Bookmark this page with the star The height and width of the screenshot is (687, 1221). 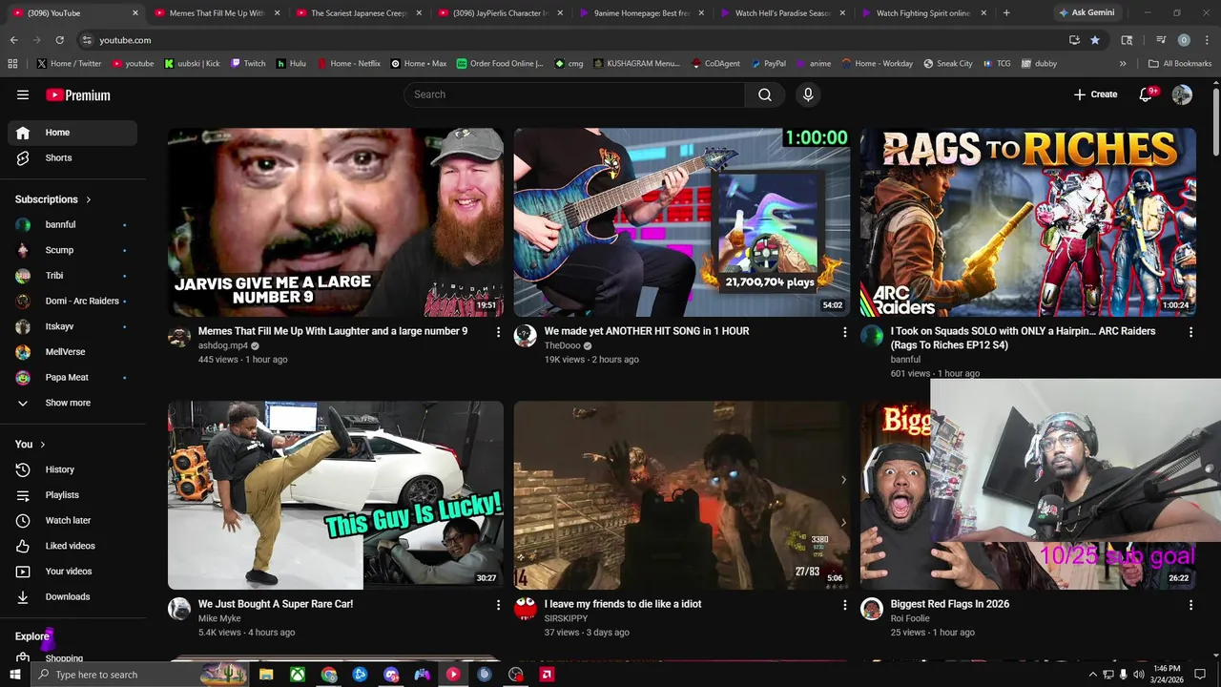coord(1095,40)
